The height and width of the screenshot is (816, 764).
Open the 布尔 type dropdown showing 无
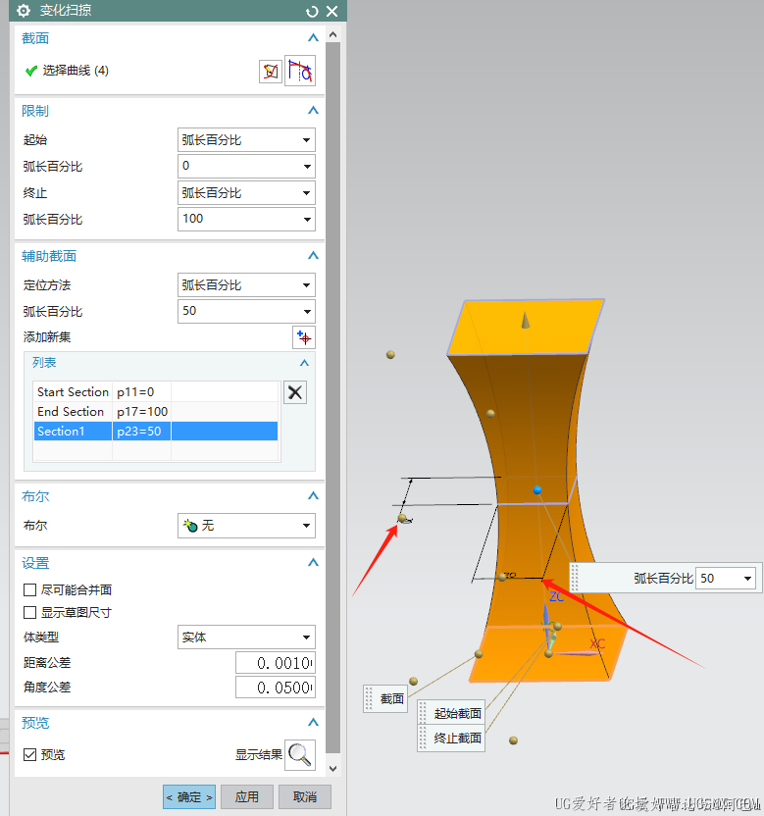[x=246, y=526]
